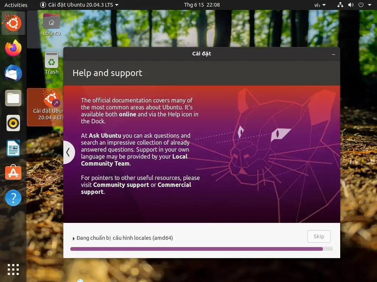The width and height of the screenshot is (377, 282).
Task: Show the applications grid
Action: pos(13,270)
